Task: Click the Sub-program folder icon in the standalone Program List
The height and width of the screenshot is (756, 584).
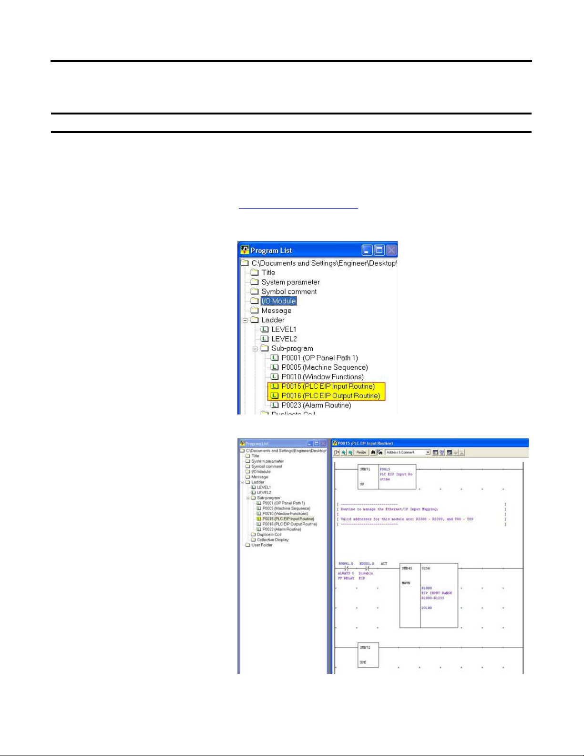Action: point(265,348)
